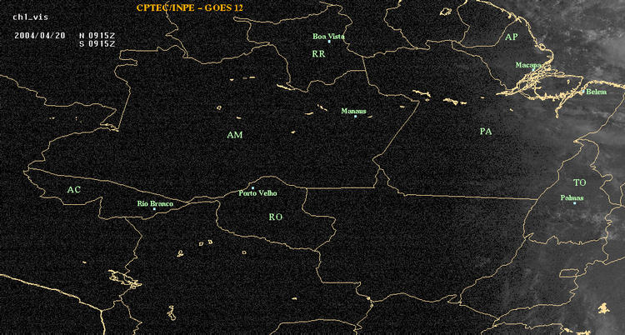The width and height of the screenshot is (625, 335).
Task: Click the "PA" state label
Action: pos(486,131)
